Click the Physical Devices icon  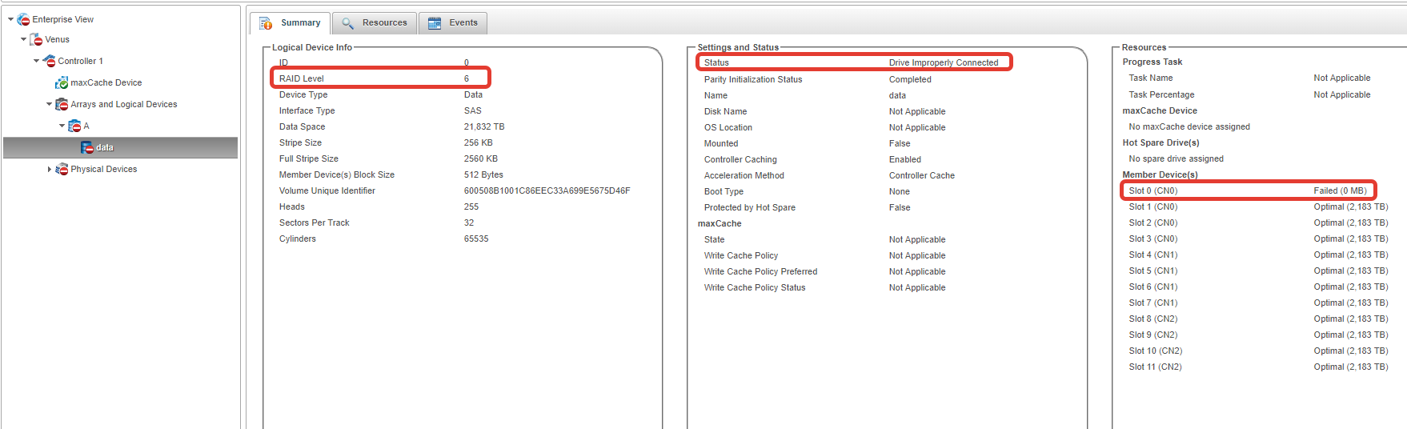pos(62,169)
